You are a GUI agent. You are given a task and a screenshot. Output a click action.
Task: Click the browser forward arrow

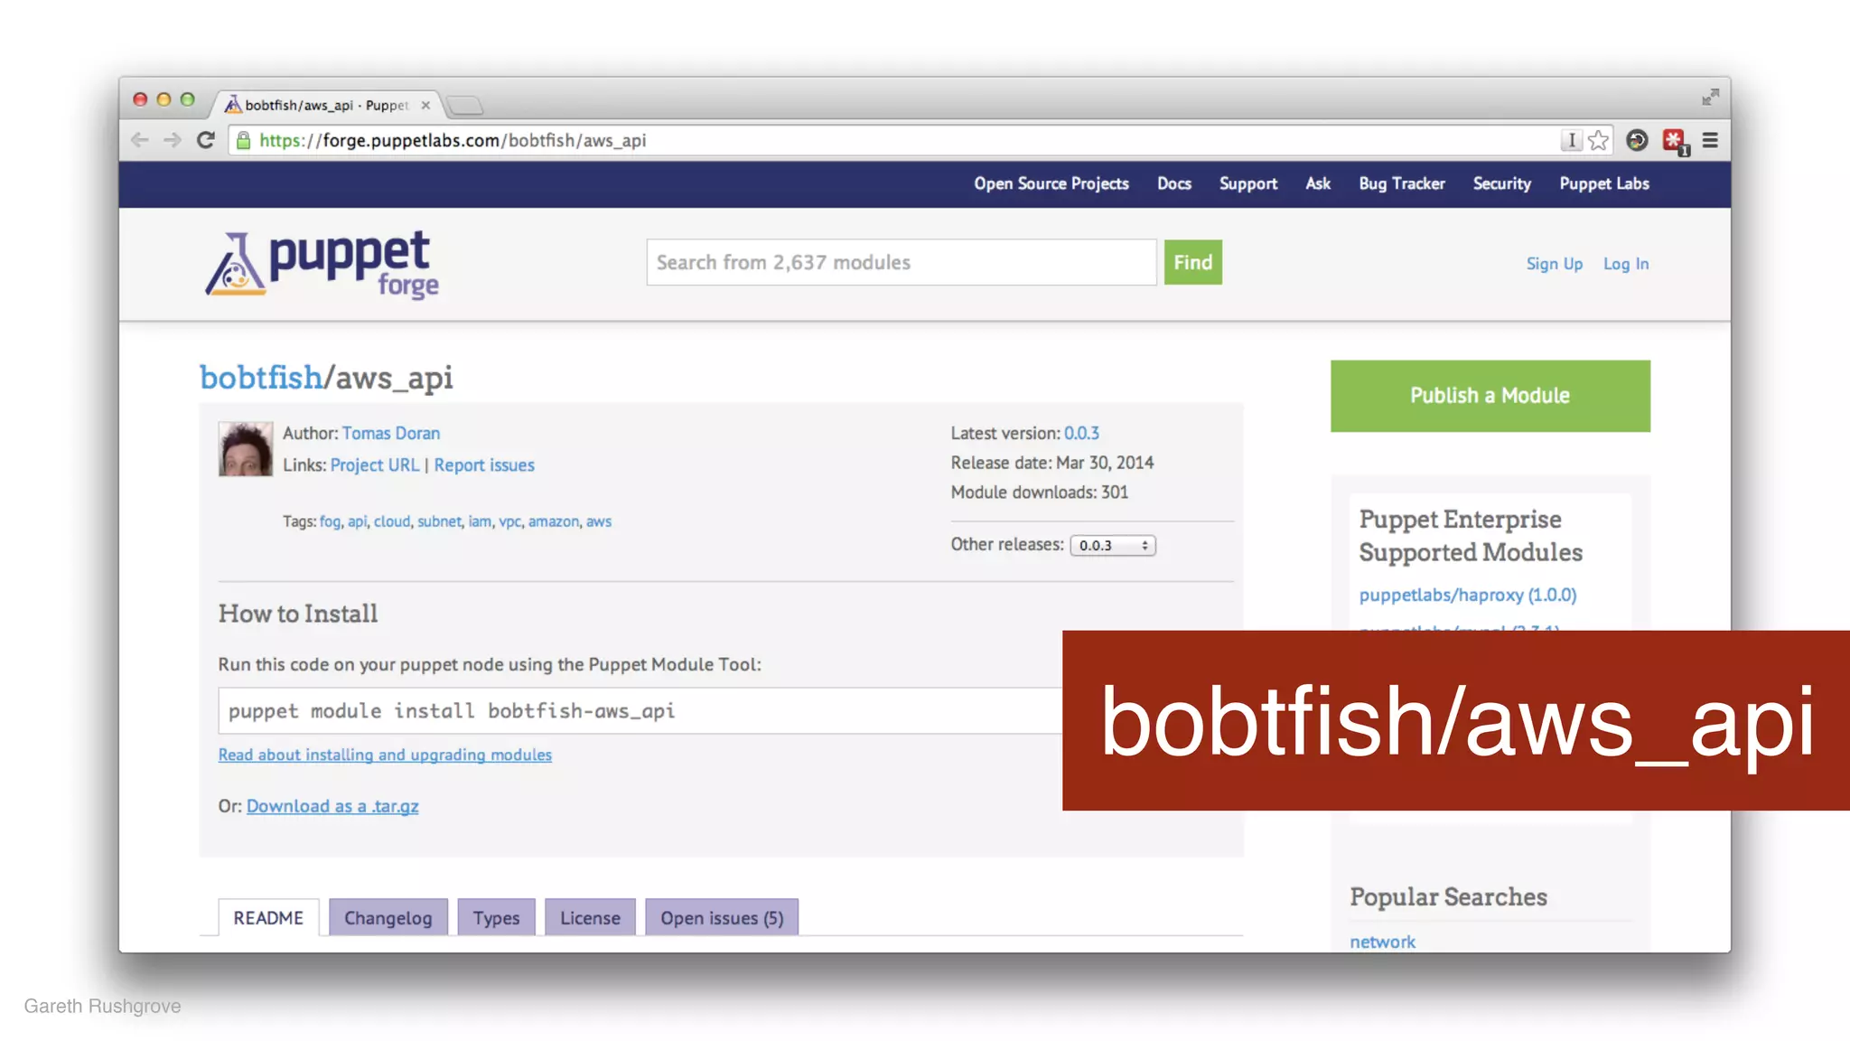point(173,140)
